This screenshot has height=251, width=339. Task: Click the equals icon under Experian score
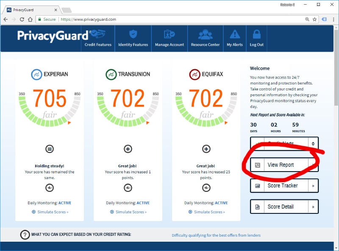tap(50, 149)
